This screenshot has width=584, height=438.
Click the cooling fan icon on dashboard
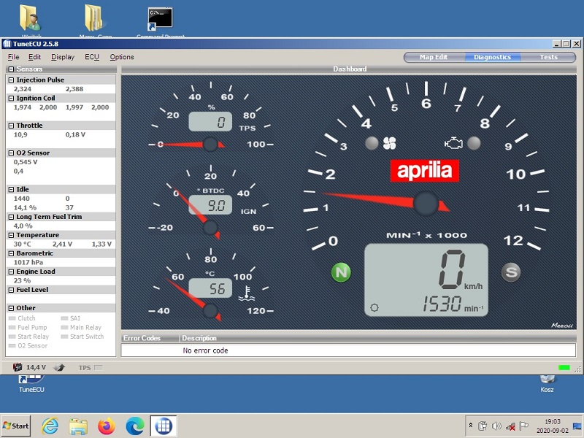pos(390,143)
